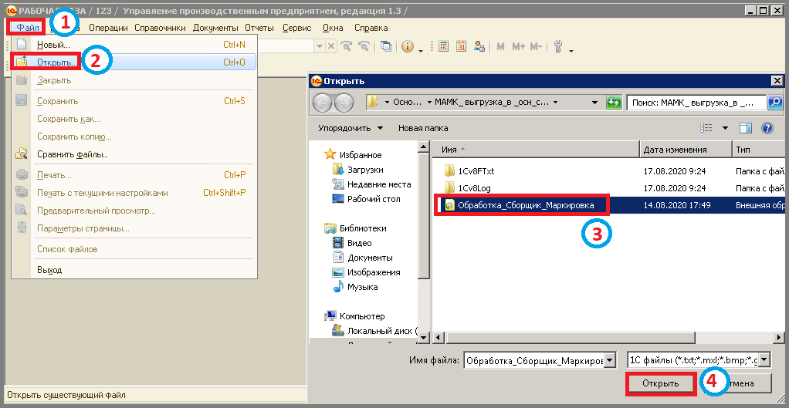The image size is (789, 408).
Task: Open the calculator toolbar icon
Action: point(443,47)
